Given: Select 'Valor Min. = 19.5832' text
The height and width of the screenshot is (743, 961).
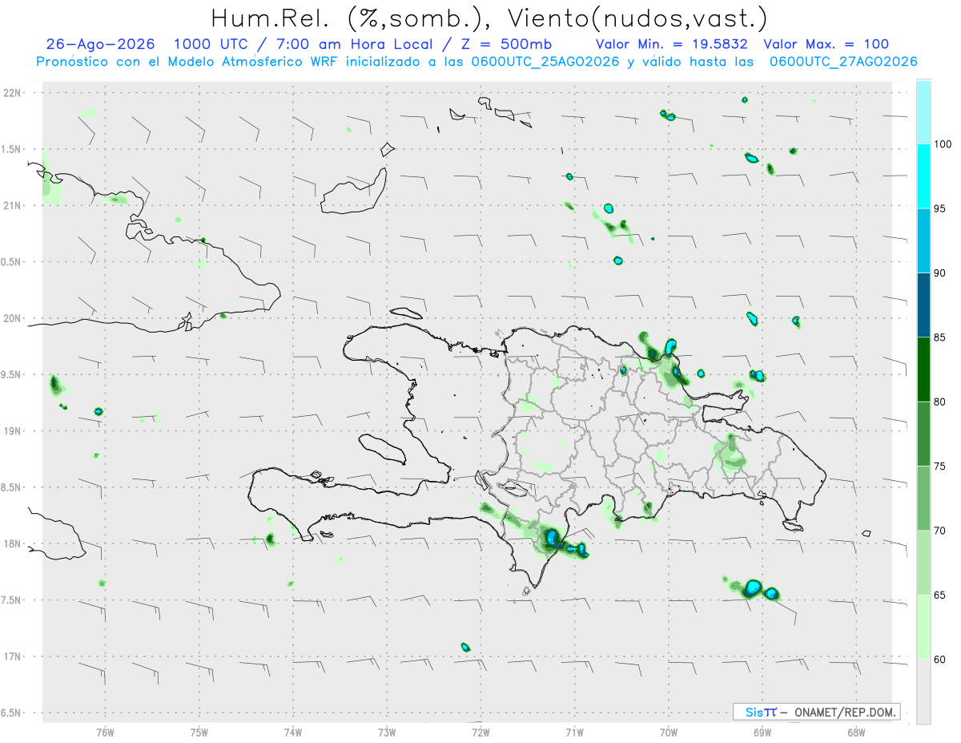Looking at the screenshot, I should tap(672, 44).
